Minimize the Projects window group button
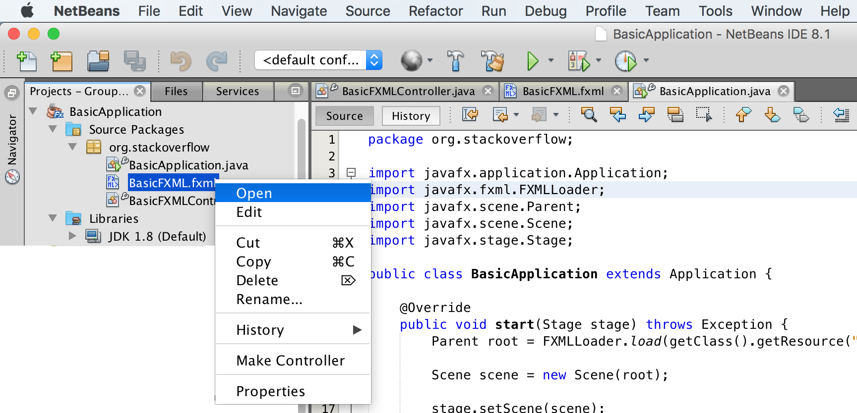 tap(296, 91)
